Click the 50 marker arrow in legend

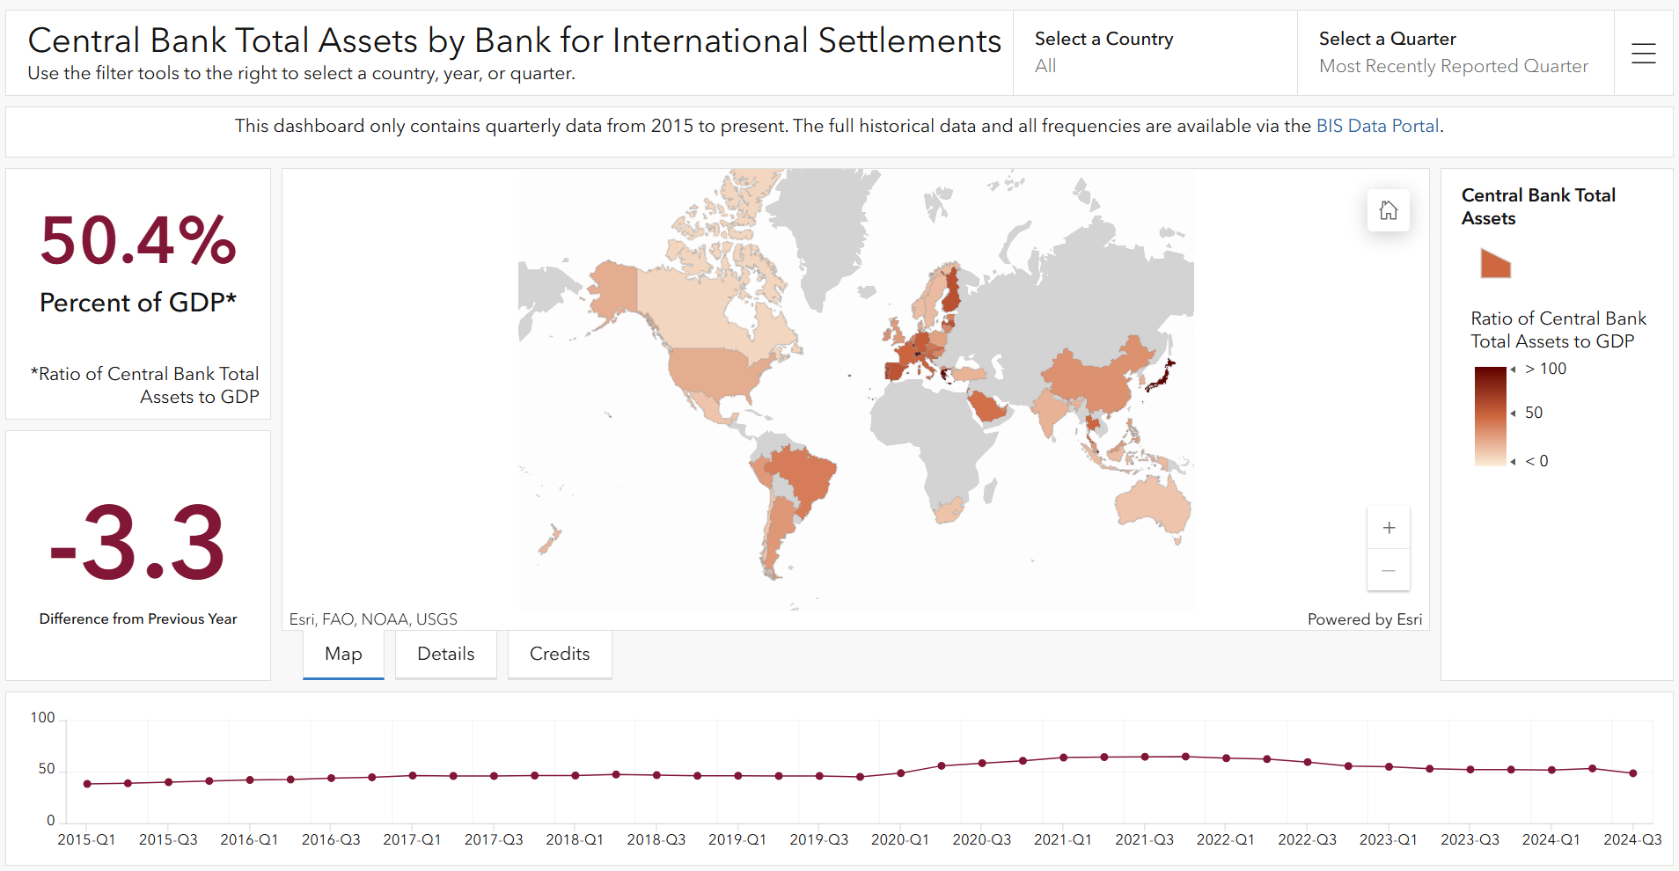pos(1513,414)
